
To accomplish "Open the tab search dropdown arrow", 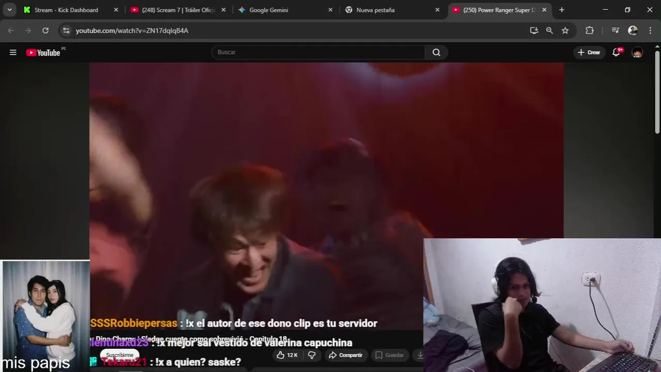I will coord(9,10).
